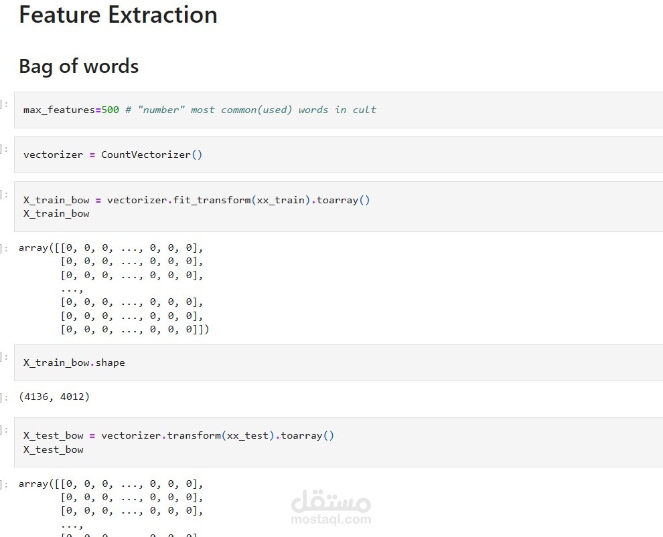Click the X_train_bow line below fit_transform
The height and width of the screenshot is (537, 663).
click(x=56, y=213)
